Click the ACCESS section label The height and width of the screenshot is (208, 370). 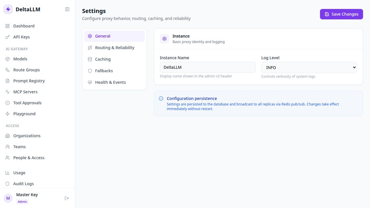point(12,126)
